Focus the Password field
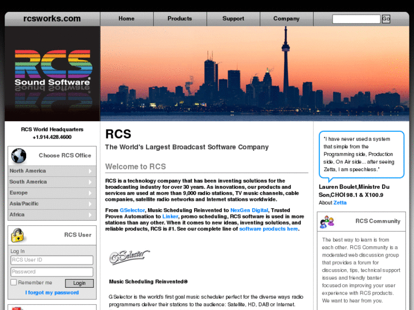The height and width of the screenshot is (310, 414). [52, 272]
